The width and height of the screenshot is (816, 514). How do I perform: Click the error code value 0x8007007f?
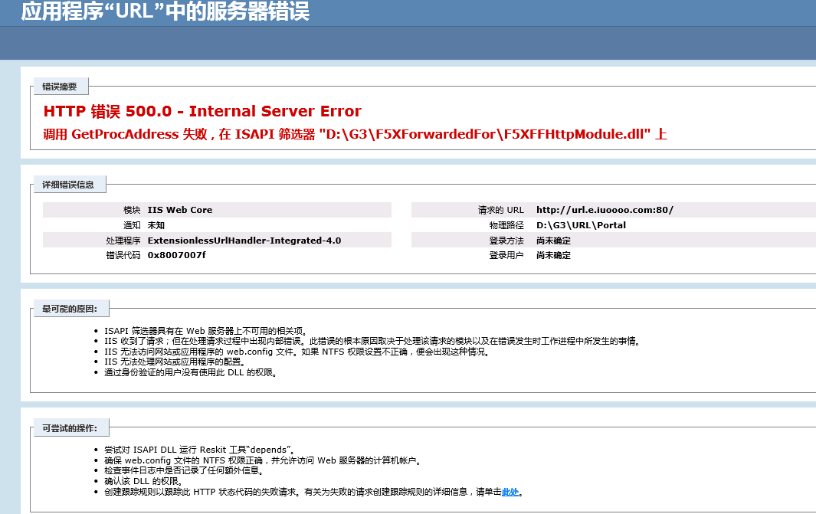tap(176, 255)
